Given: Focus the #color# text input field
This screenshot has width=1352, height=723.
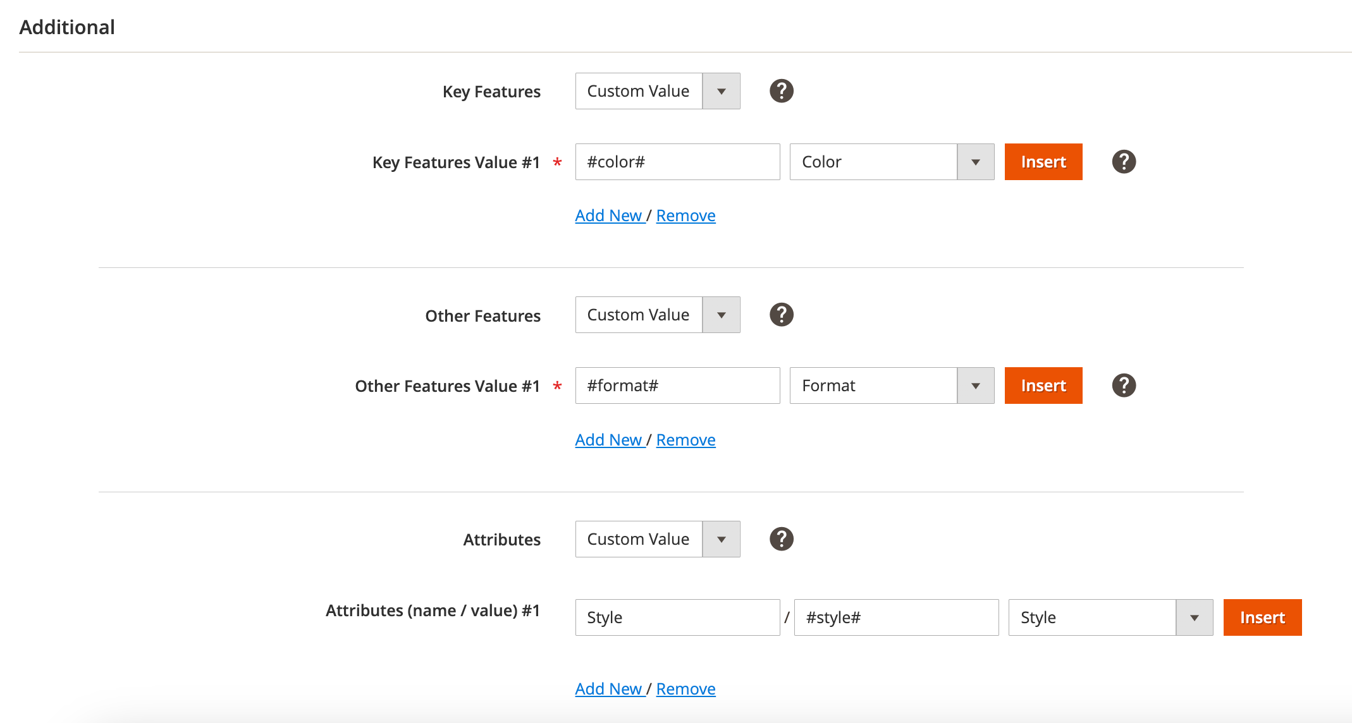Looking at the screenshot, I should pos(677,162).
